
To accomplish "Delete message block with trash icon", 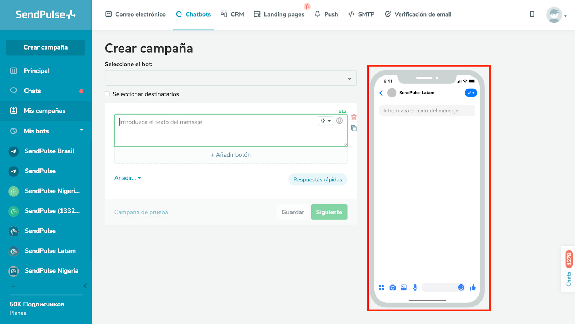I will [x=354, y=117].
